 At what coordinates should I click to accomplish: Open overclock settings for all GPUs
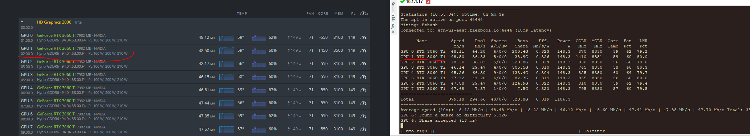[364, 14]
